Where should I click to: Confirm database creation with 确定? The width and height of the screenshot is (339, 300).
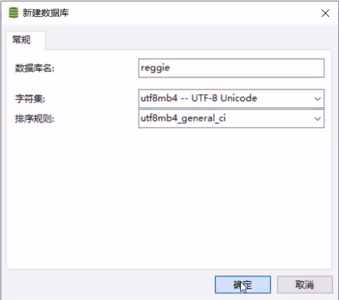(x=243, y=284)
